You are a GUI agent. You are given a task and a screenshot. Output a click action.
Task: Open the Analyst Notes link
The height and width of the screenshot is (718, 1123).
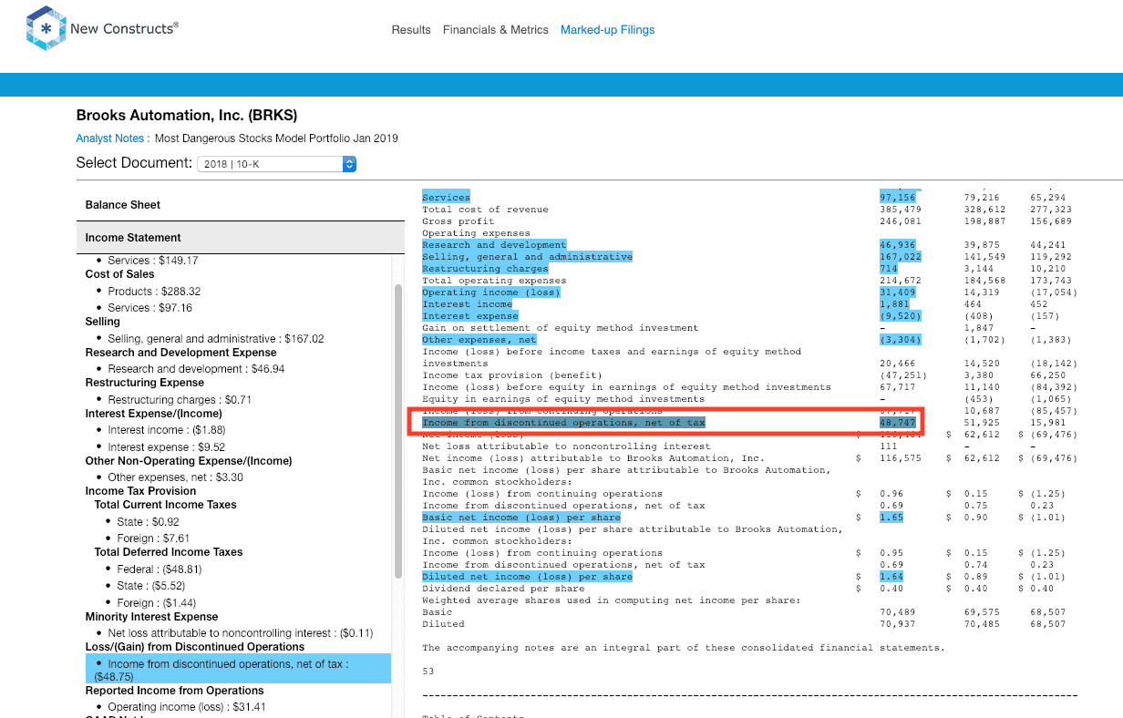[111, 138]
